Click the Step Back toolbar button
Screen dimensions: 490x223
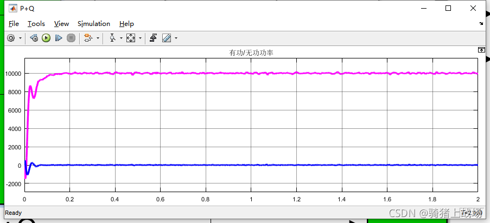click(x=34, y=38)
